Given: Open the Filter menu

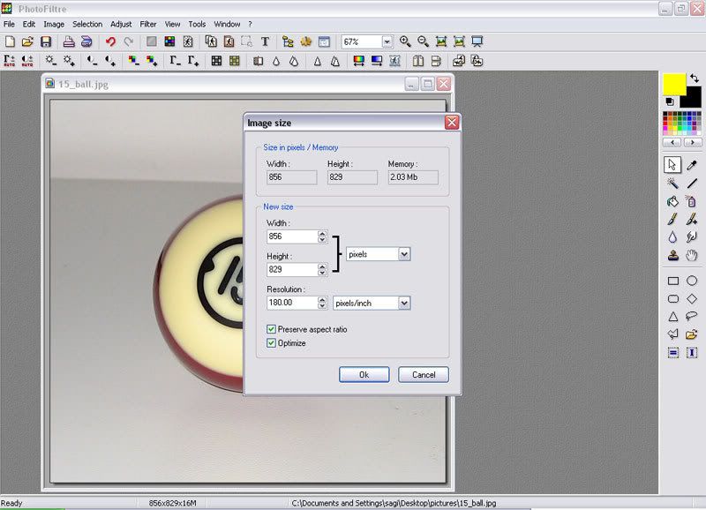Looking at the screenshot, I should coord(147,25).
